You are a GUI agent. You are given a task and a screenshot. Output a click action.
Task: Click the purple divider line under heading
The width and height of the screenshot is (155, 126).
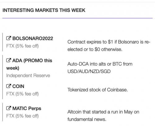click(x=77, y=18)
